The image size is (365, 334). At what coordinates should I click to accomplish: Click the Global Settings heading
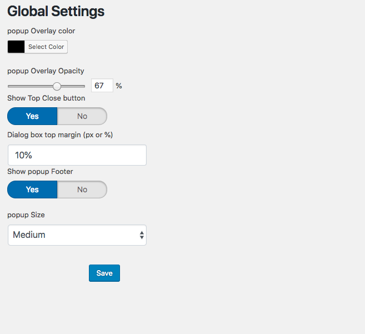[x=56, y=12]
